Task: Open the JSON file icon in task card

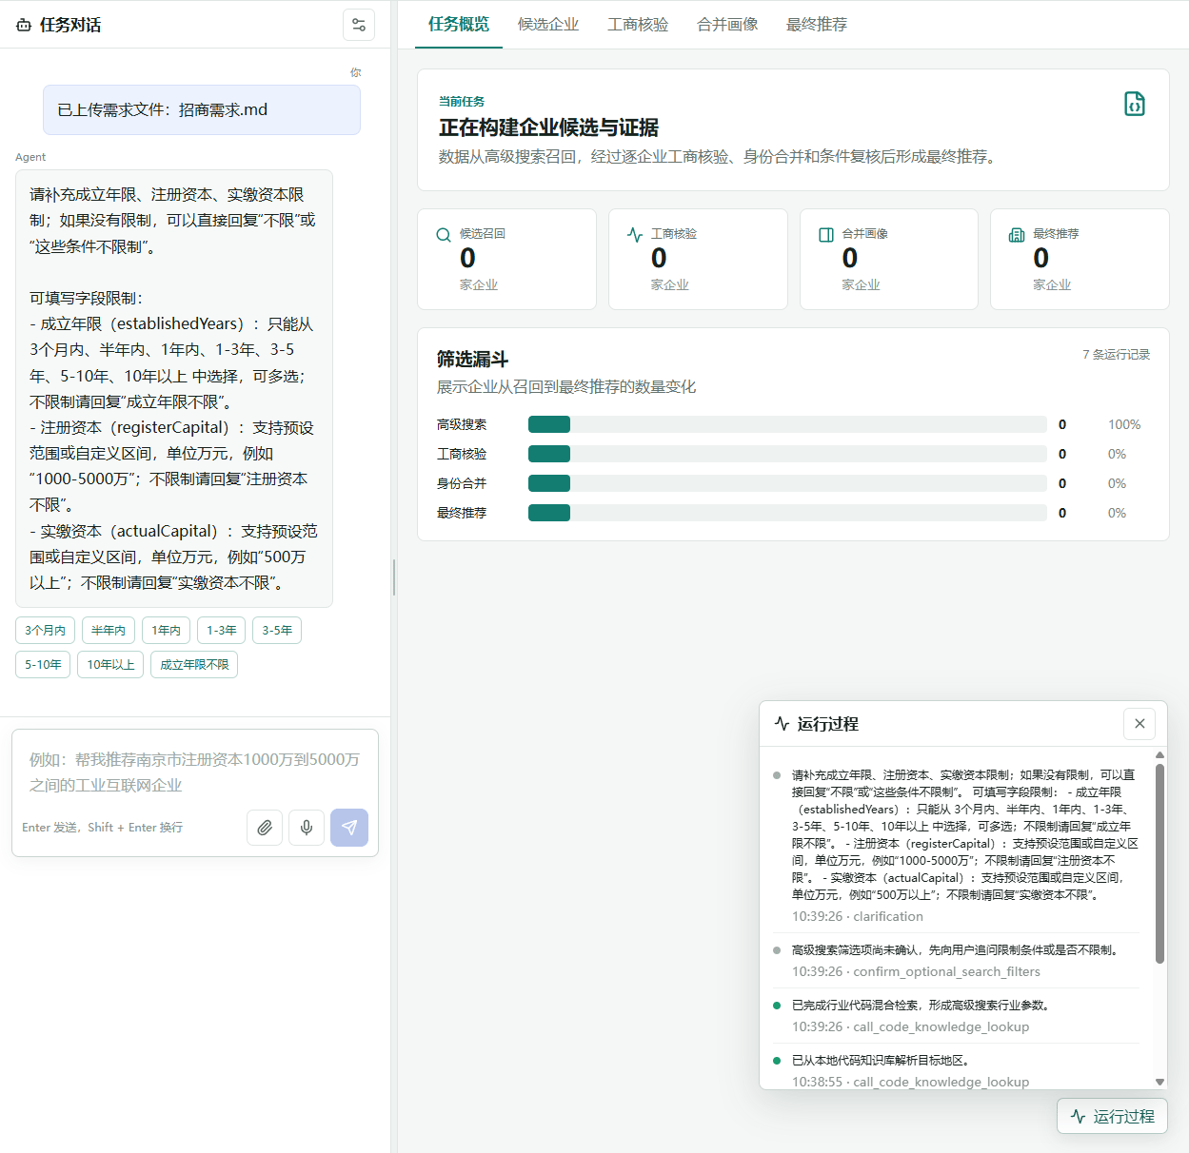Action: pyautogui.click(x=1135, y=104)
